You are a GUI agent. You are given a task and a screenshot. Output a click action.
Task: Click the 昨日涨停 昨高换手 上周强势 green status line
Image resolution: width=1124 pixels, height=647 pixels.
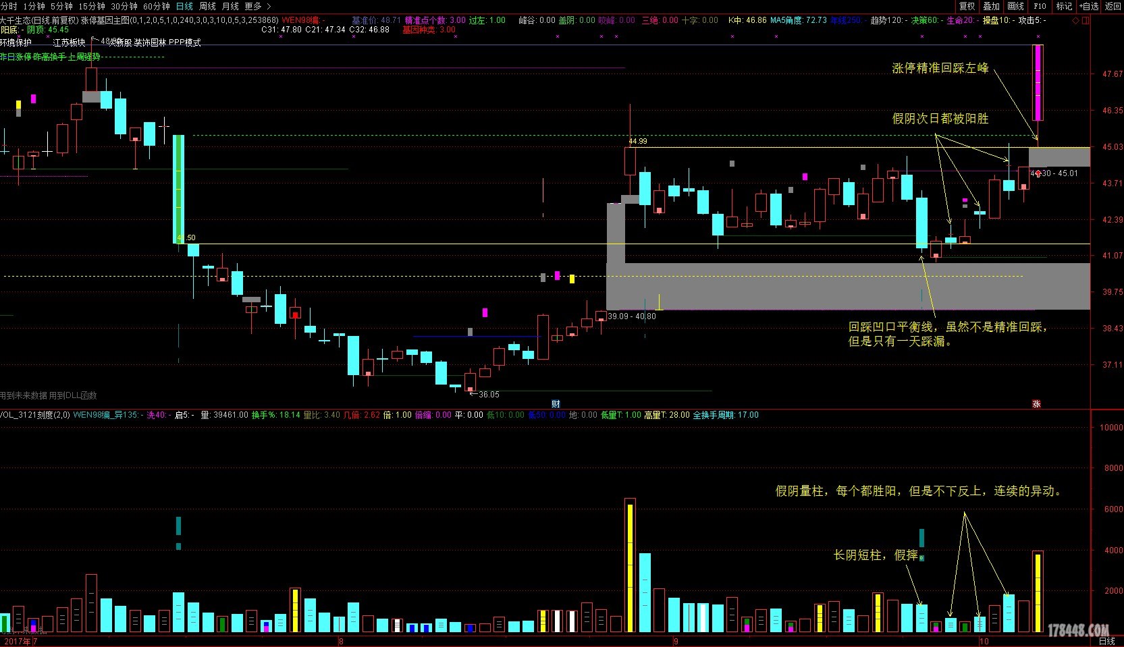click(x=49, y=57)
